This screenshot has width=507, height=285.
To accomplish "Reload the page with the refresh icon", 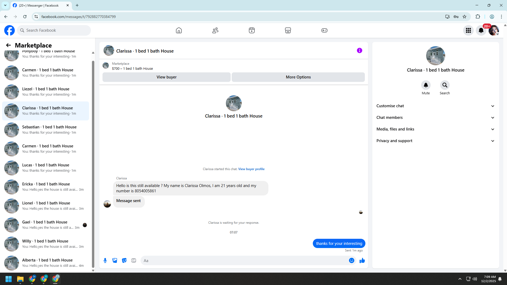I will pyautogui.click(x=25, y=17).
